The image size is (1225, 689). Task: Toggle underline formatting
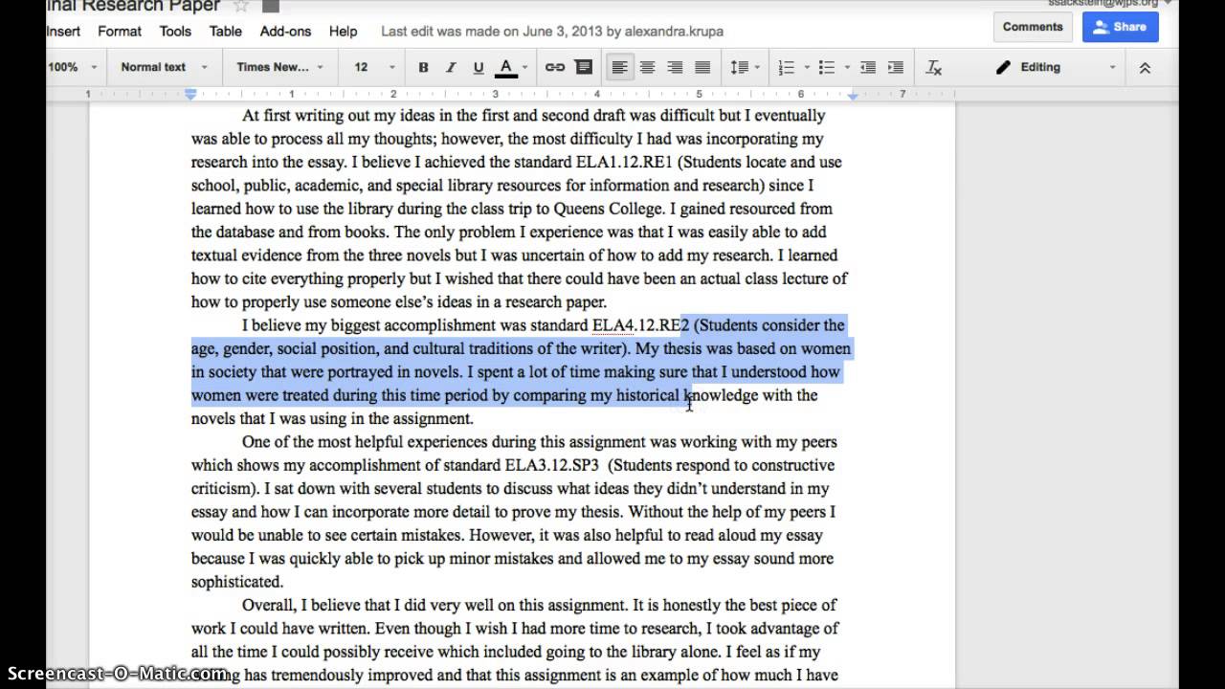pos(479,67)
